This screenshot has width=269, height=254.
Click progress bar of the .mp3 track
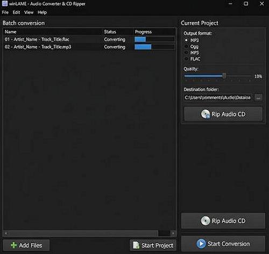pos(154,47)
